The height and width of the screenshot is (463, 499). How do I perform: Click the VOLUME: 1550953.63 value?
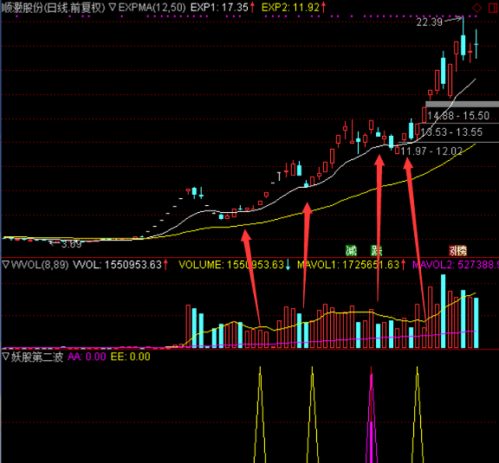[x=231, y=265]
